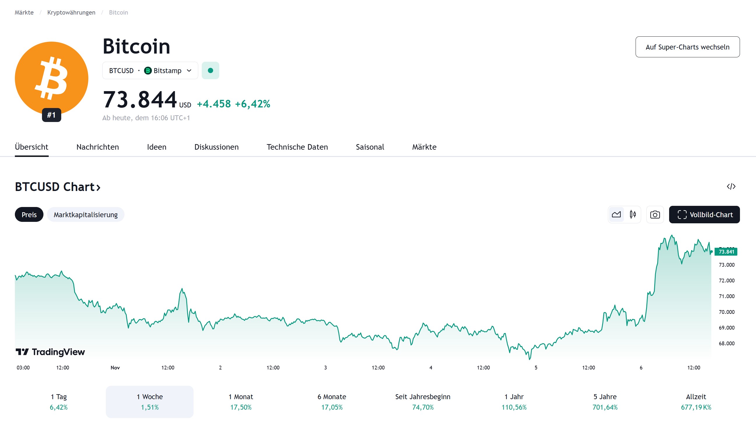Open the BTCUSD Bitstamp exchange dropdown
Image resolution: width=756 pixels, height=437 pixels.
[x=150, y=71]
